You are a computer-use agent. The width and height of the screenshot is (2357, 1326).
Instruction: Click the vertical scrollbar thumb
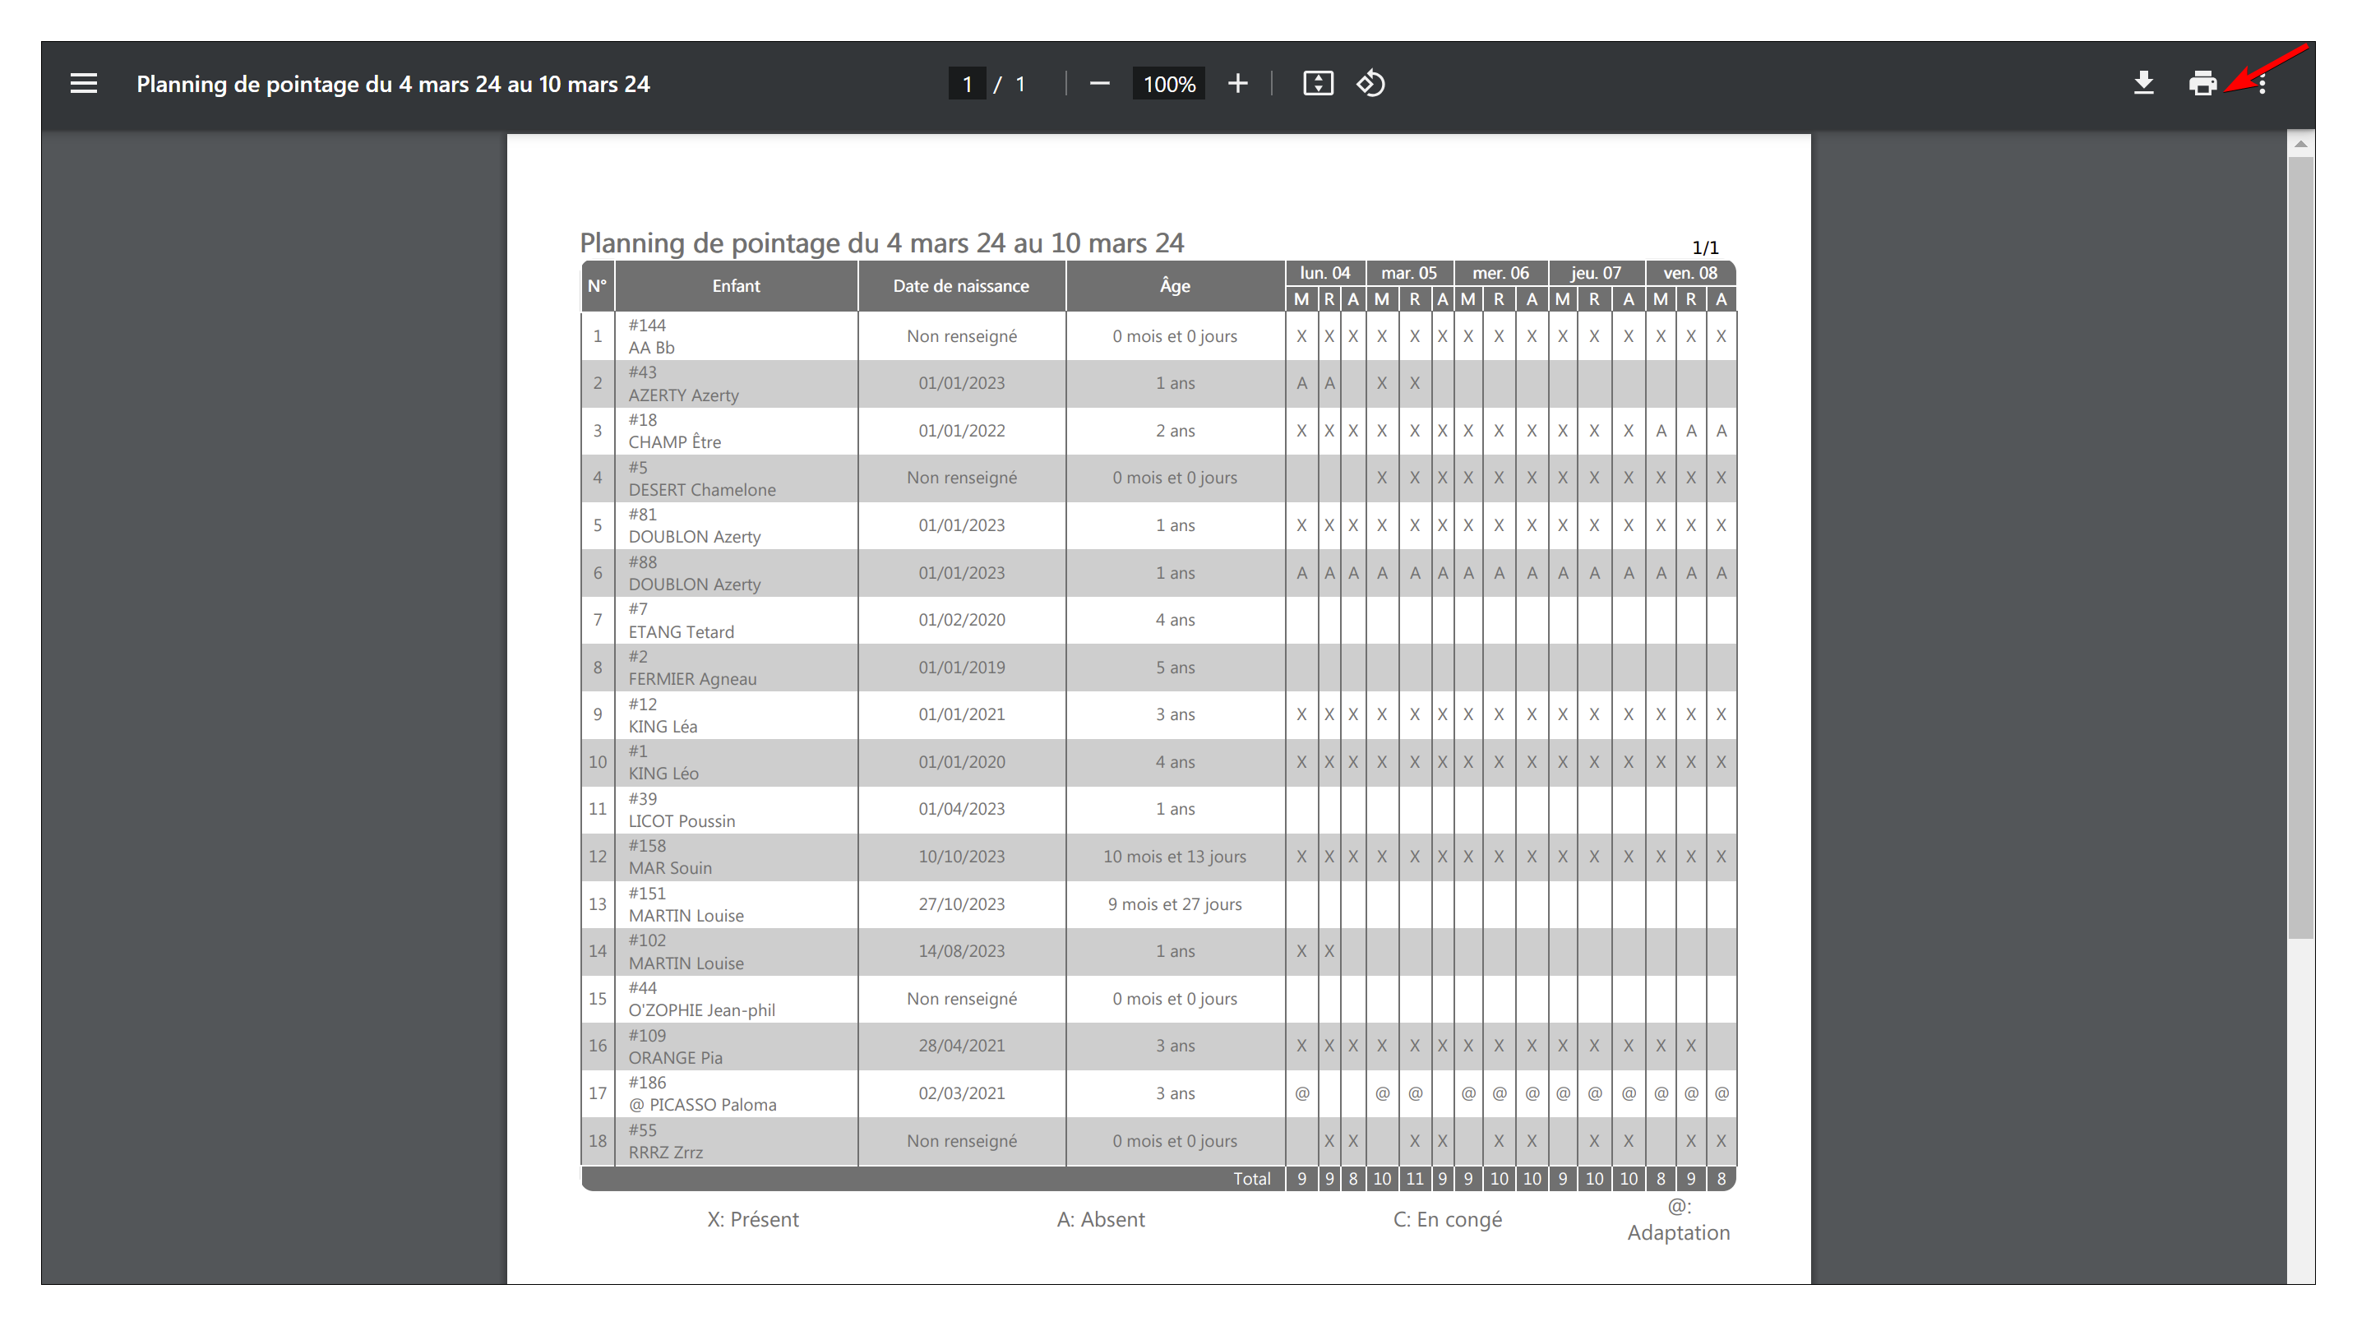coord(2300,547)
